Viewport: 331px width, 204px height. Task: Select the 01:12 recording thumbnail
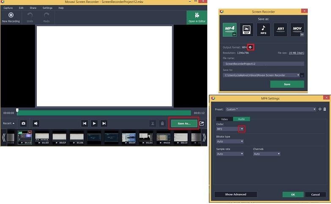(x=25, y=138)
